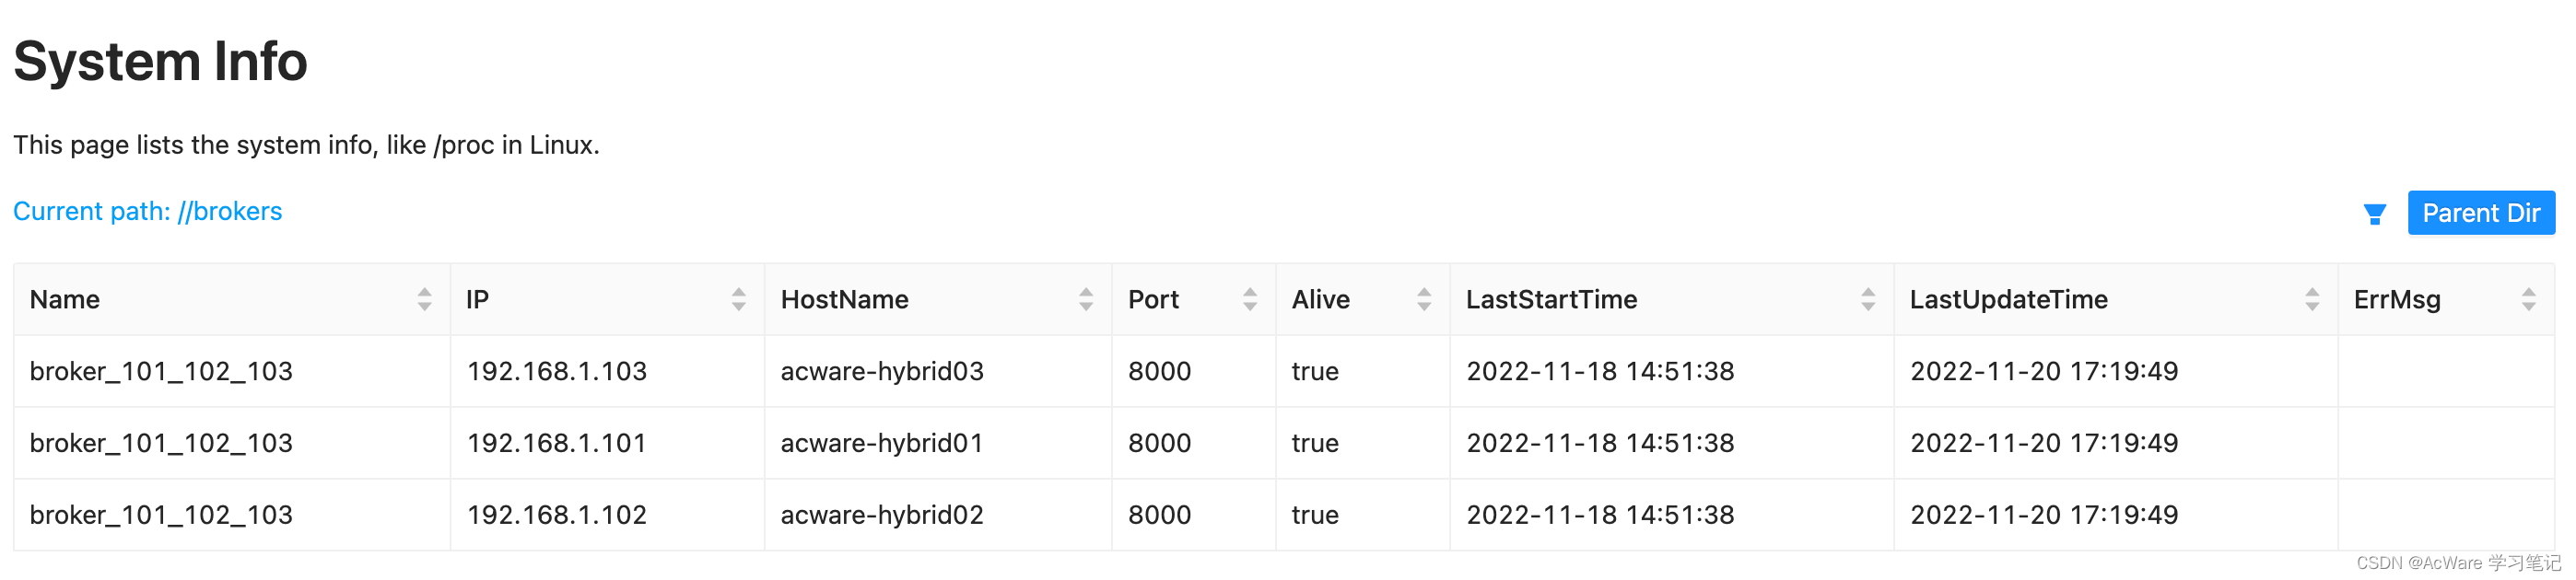Click the Name column header

65,299
